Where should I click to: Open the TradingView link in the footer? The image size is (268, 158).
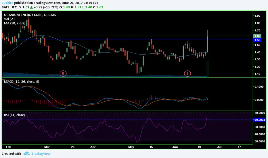[41, 154]
